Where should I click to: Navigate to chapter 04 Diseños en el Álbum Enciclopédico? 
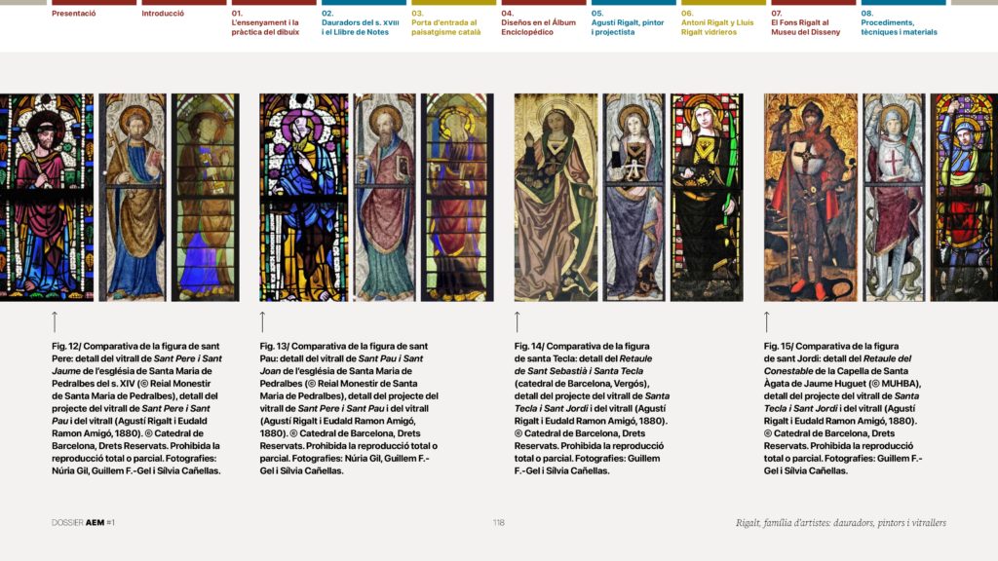pyautogui.click(x=539, y=22)
